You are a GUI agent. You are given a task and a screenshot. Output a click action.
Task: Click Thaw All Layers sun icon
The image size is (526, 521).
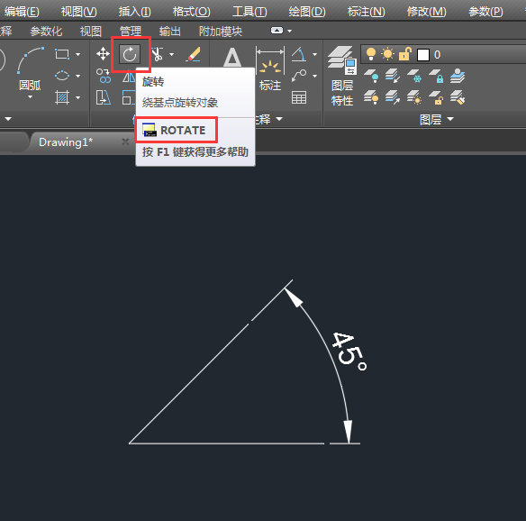click(x=413, y=97)
